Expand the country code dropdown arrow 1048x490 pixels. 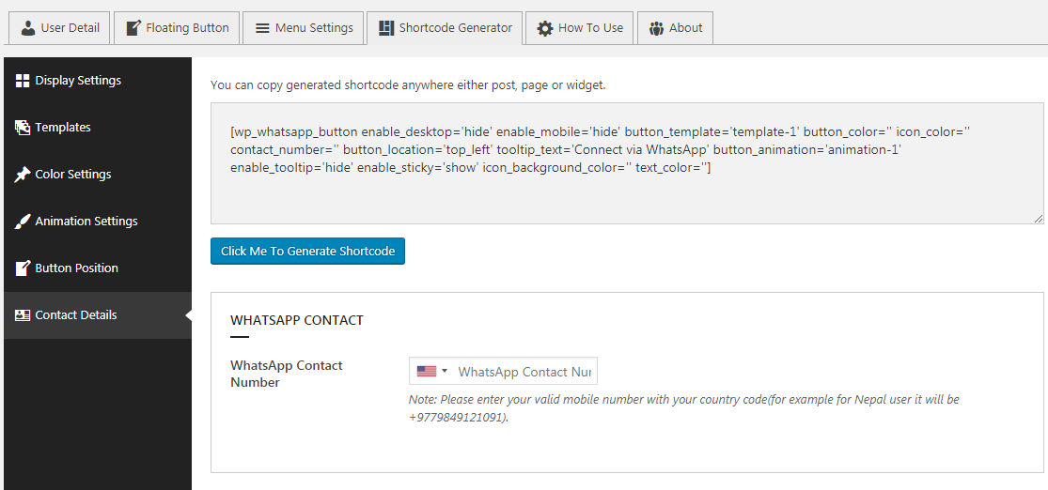[x=445, y=371]
